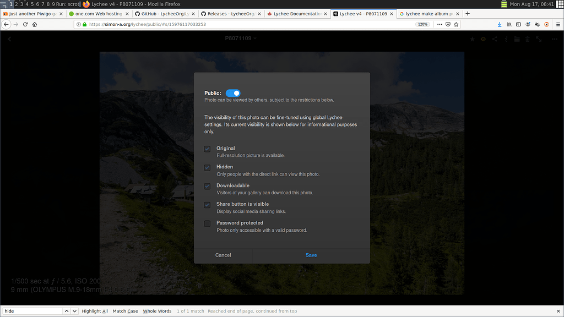Click the Firefox downloads arrow icon

pos(500,24)
